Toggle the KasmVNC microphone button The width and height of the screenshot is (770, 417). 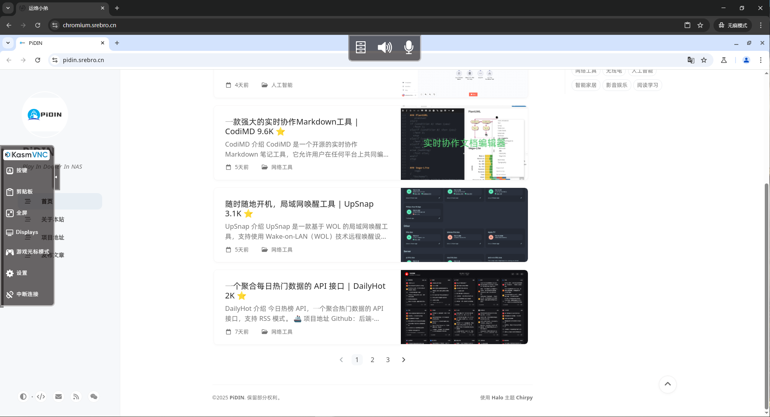[x=408, y=48]
